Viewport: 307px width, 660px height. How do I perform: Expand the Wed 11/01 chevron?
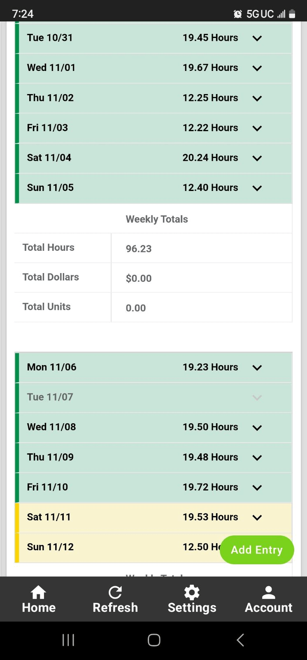[x=257, y=68]
